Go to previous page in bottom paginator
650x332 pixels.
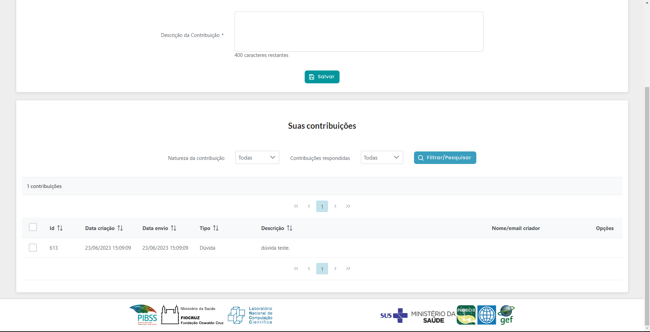[x=309, y=269]
